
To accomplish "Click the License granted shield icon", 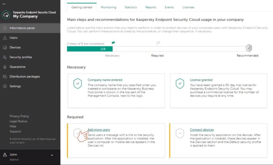I will coord(180,83).
